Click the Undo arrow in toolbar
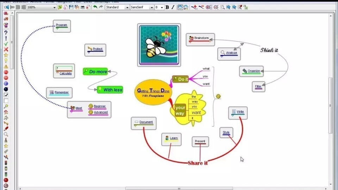 (95, 7)
